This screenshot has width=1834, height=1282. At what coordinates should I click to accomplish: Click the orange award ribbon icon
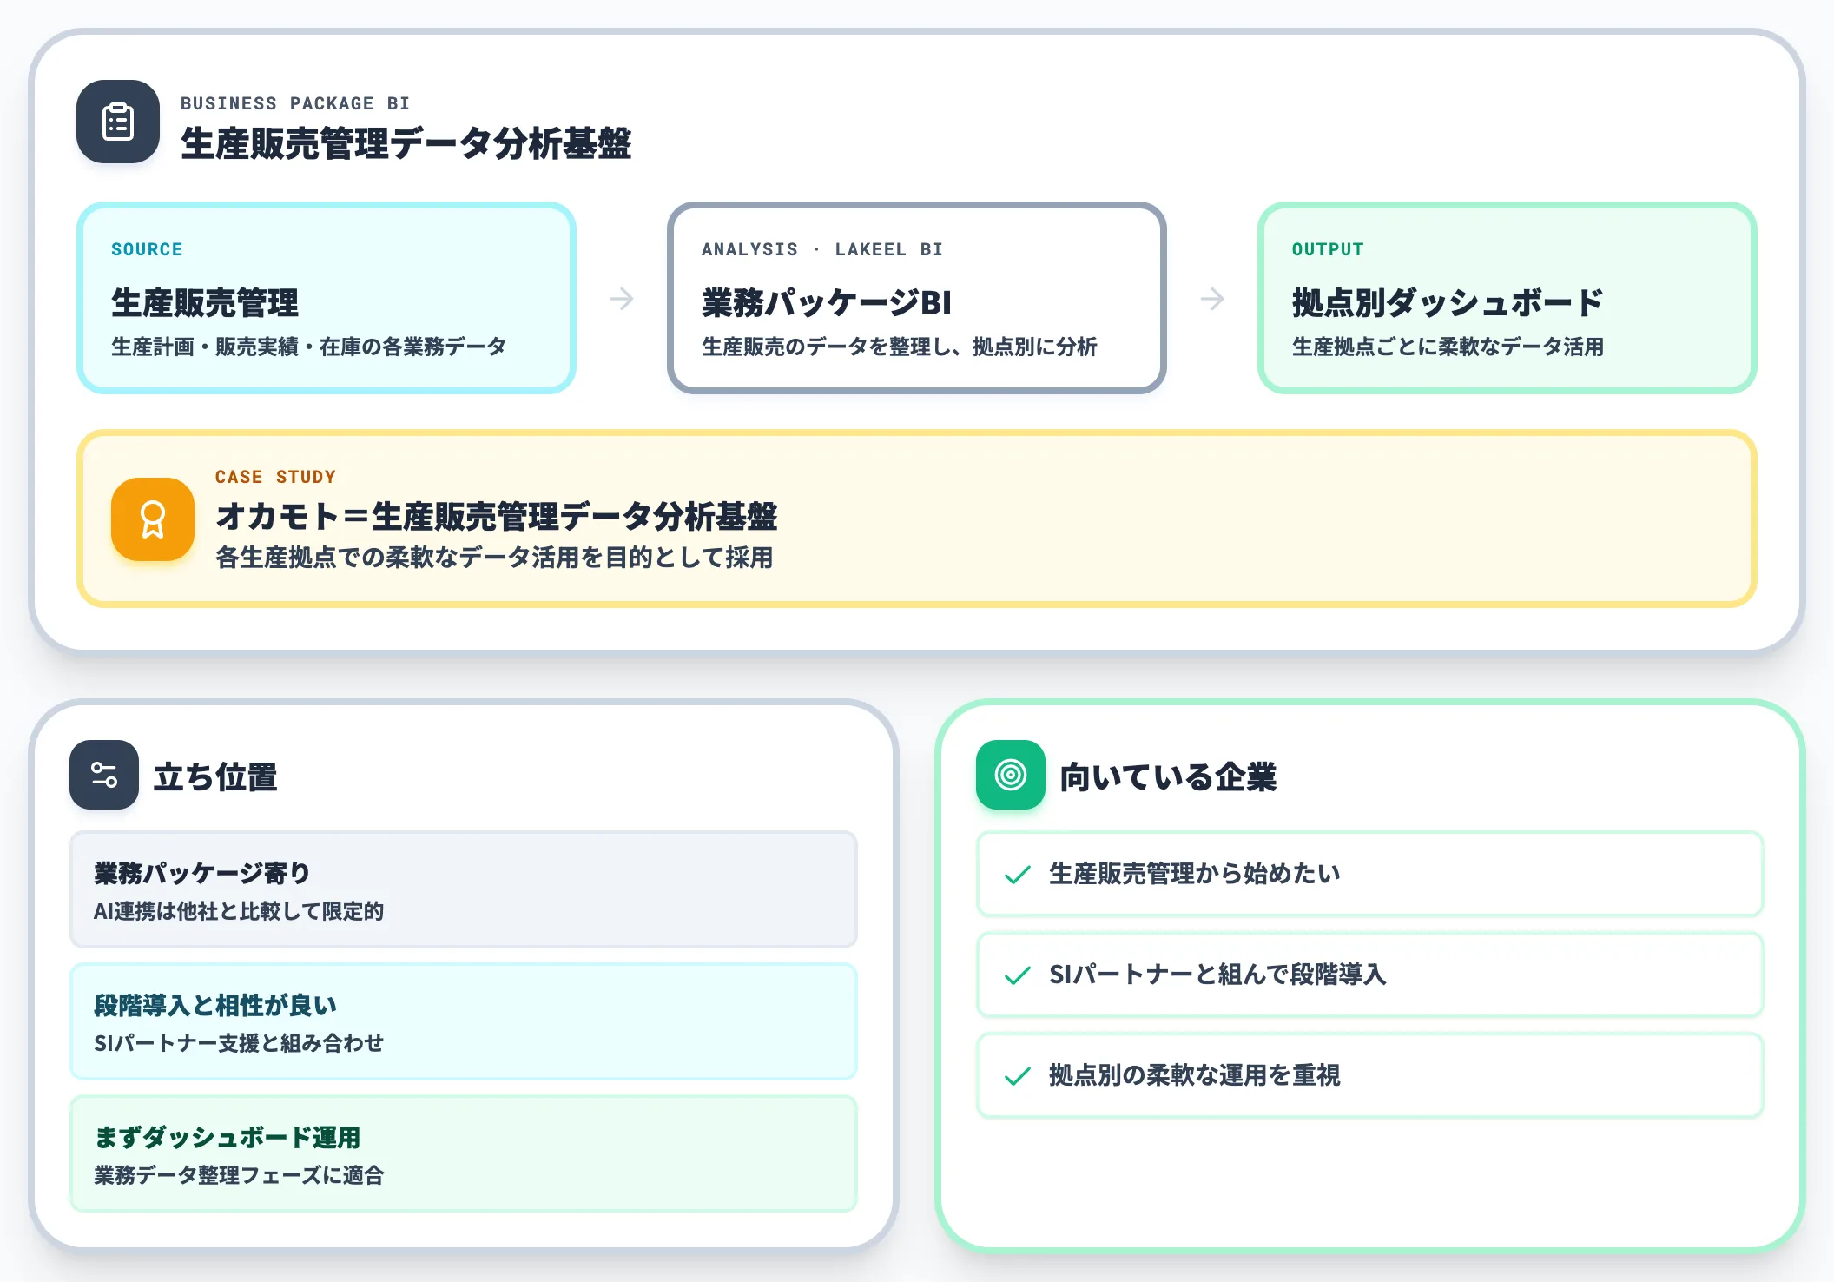tap(153, 519)
